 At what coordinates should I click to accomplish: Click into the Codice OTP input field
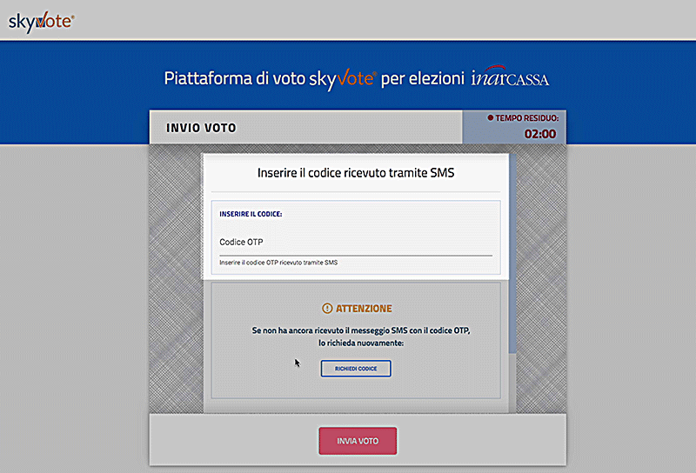[355, 242]
